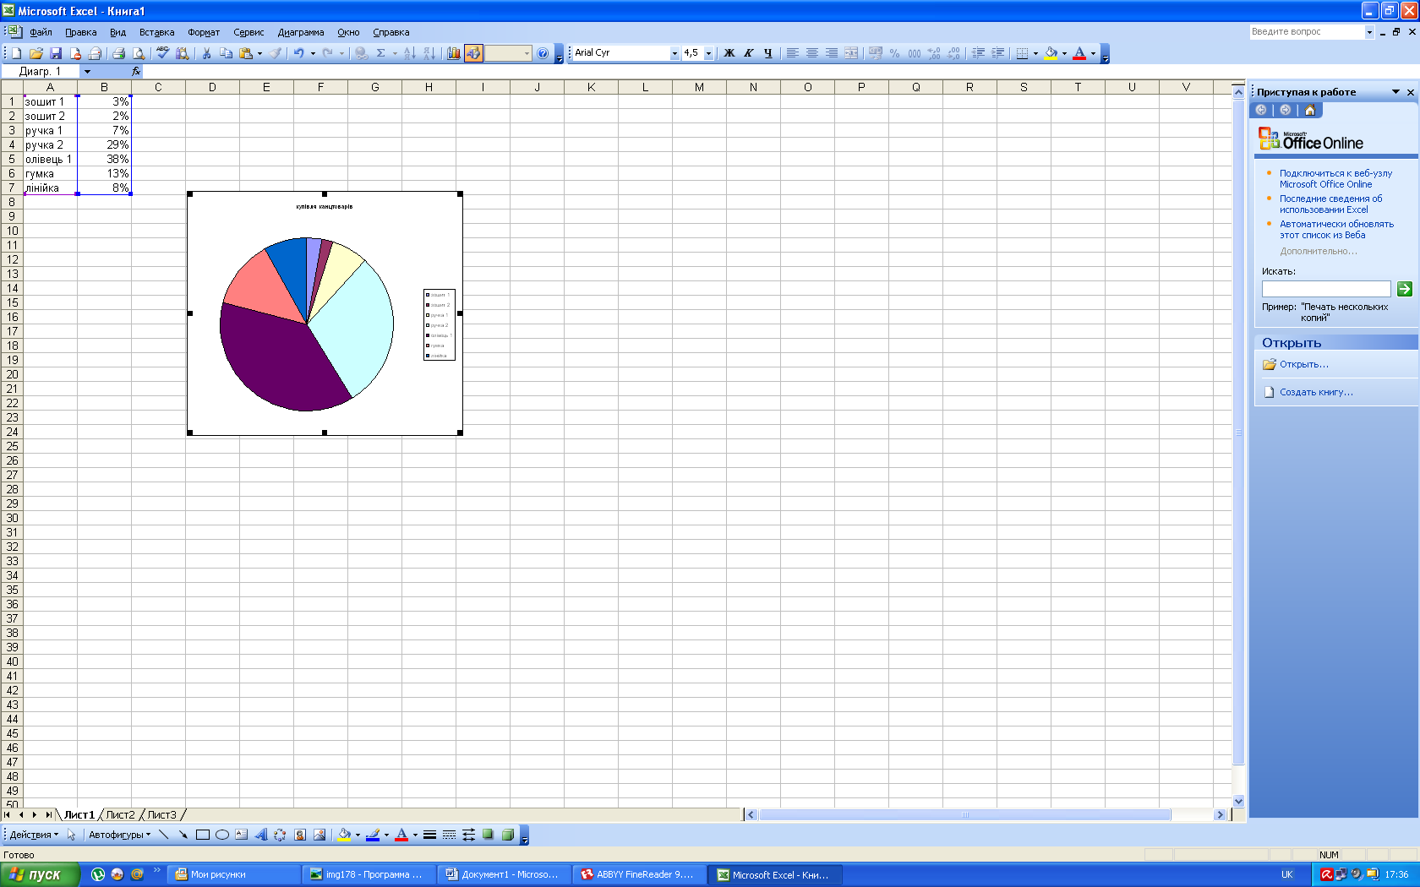Expand the Borders dropdown arrow
Screen dimensions: 1420x887
pos(1035,53)
